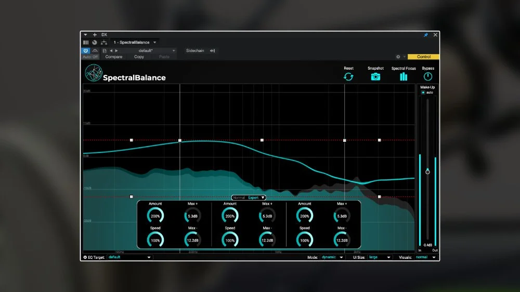Click the routing hierarchy icon
This screenshot has width=520, height=292.
pyautogui.click(x=104, y=43)
